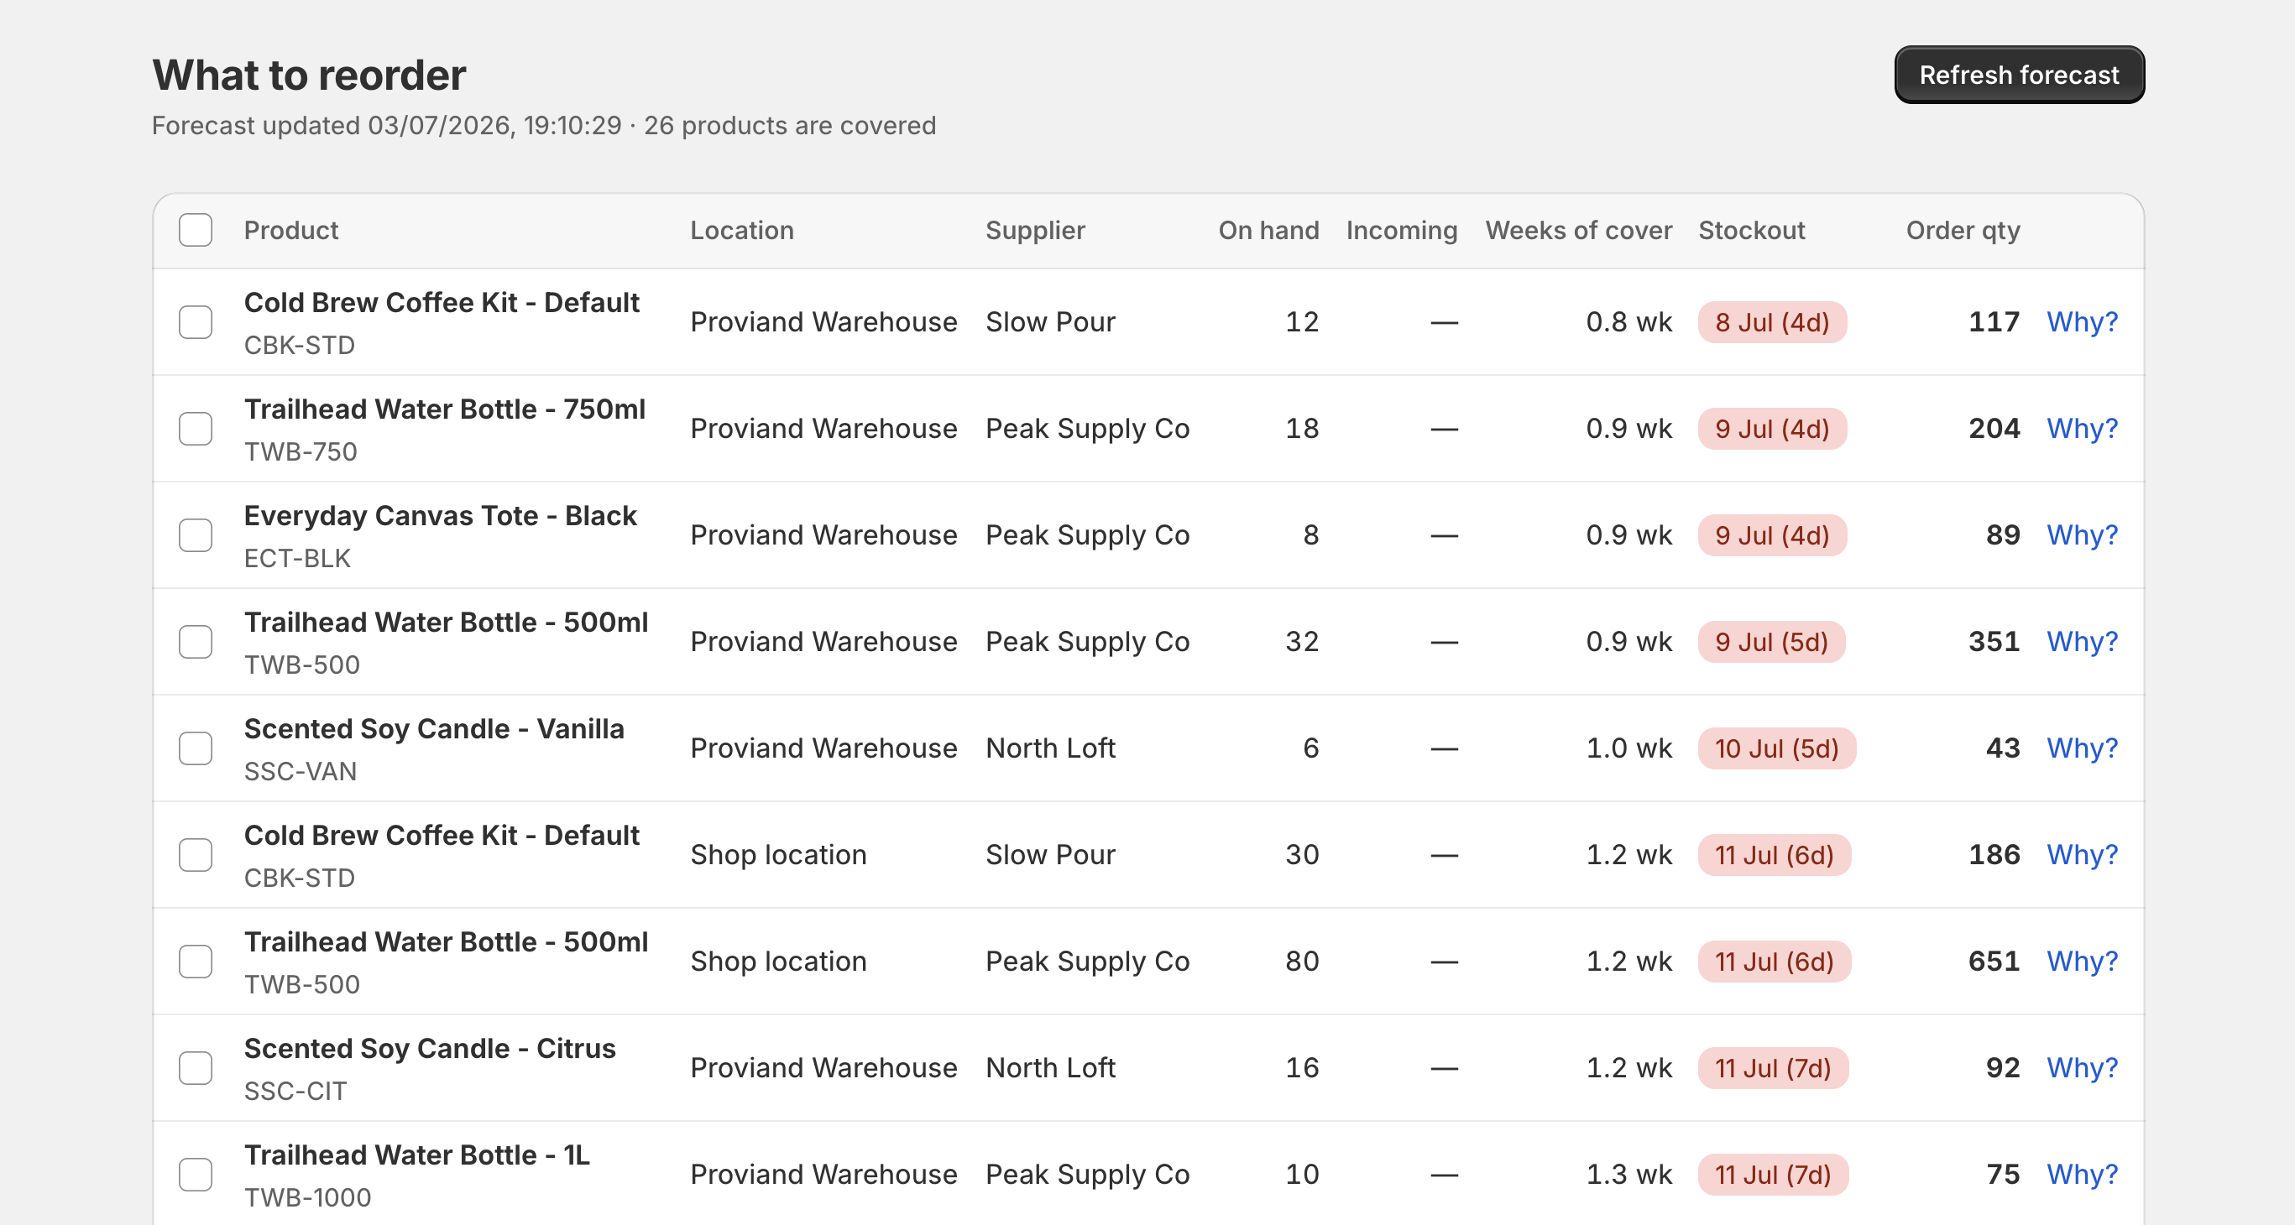Click the on hand value 80
The height and width of the screenshot is (1225, 2295).
[x=1302, y=962]
